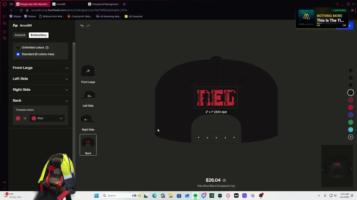357x200 pixels.
Task: Open first Eklipse bookmark
Action: point(15,16)
